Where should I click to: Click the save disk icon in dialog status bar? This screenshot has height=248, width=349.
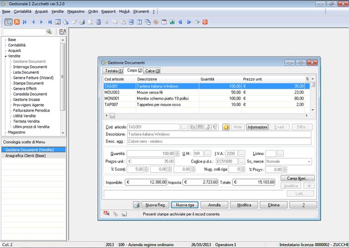[x=124, y=214]
